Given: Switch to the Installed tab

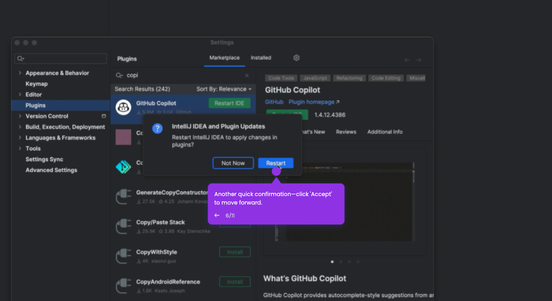Looking at the screenshot, I should click(x=261, y=58).
